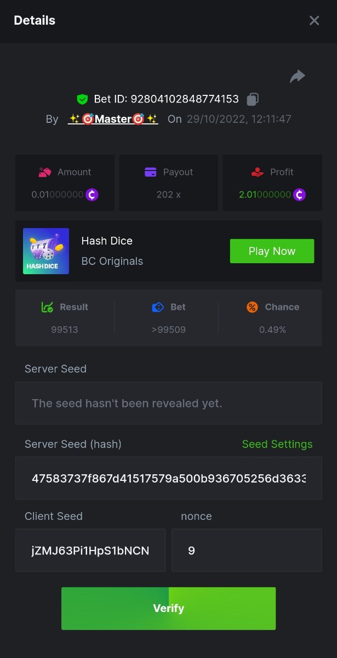The width and height of the screenshot is (337, 658).
Task: Click the Chance percent icon
Action: pos(252,307)
